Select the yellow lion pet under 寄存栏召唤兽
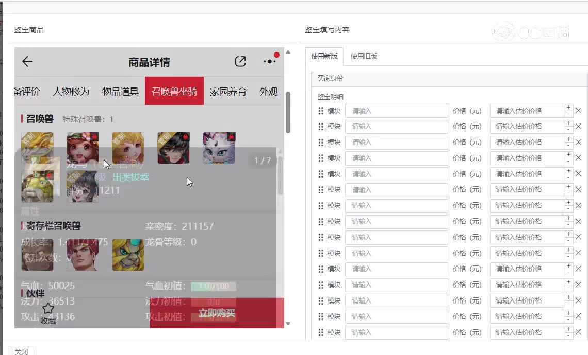The image size is (588, 355). point(128,255)
